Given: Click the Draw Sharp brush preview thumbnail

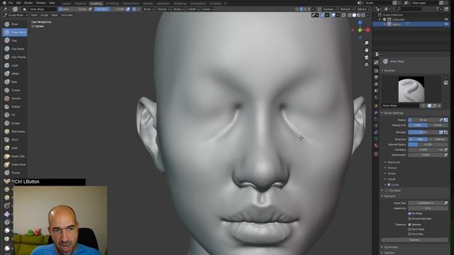Looking at the screenshot, I should [411, 89].
